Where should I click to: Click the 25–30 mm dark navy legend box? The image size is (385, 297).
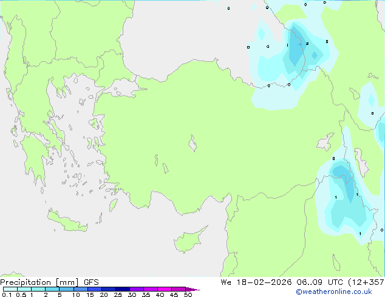(x=122, y=289)
